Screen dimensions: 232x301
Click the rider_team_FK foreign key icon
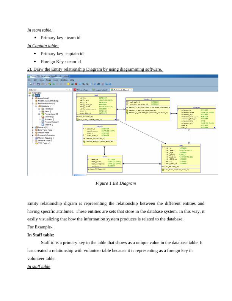tap(163, 170)
